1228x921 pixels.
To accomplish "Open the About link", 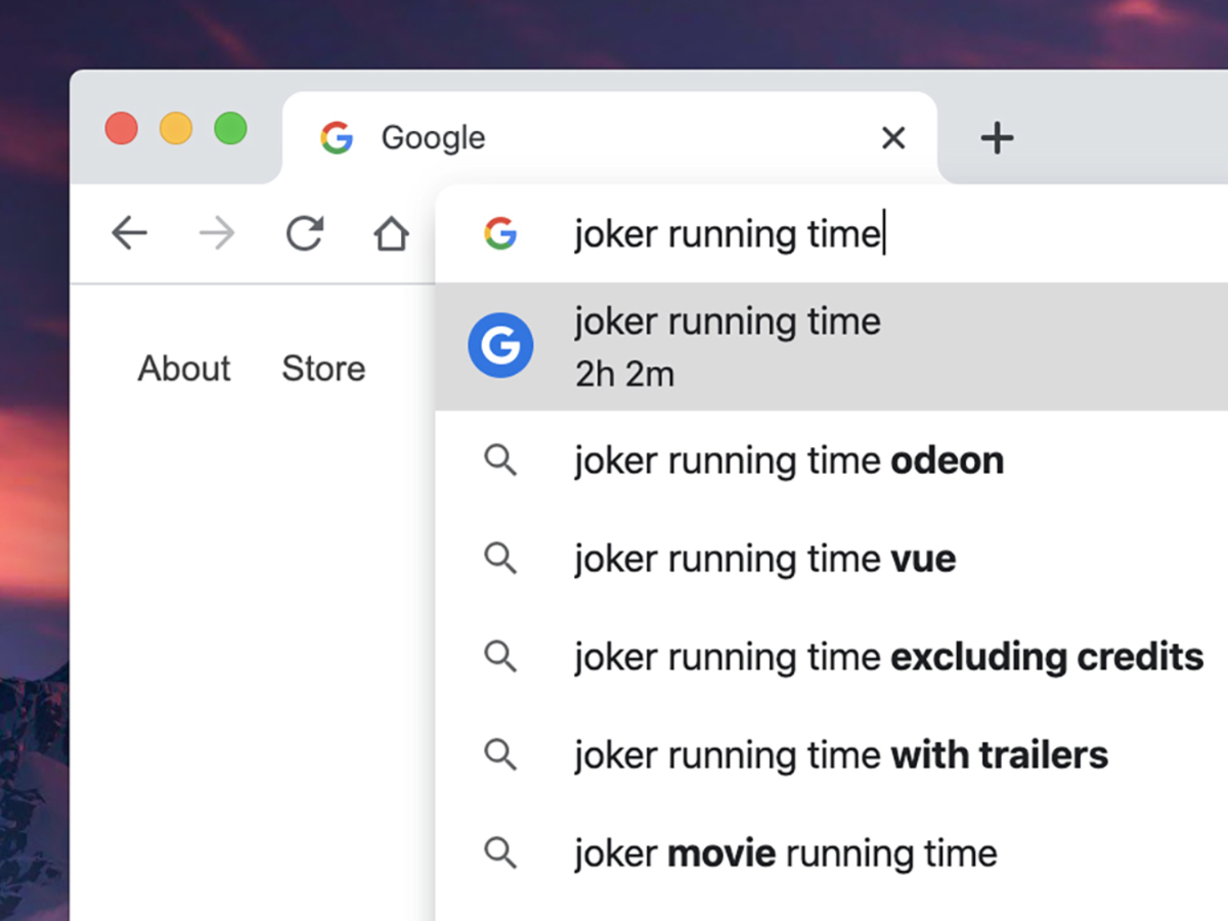I will 183,368.
